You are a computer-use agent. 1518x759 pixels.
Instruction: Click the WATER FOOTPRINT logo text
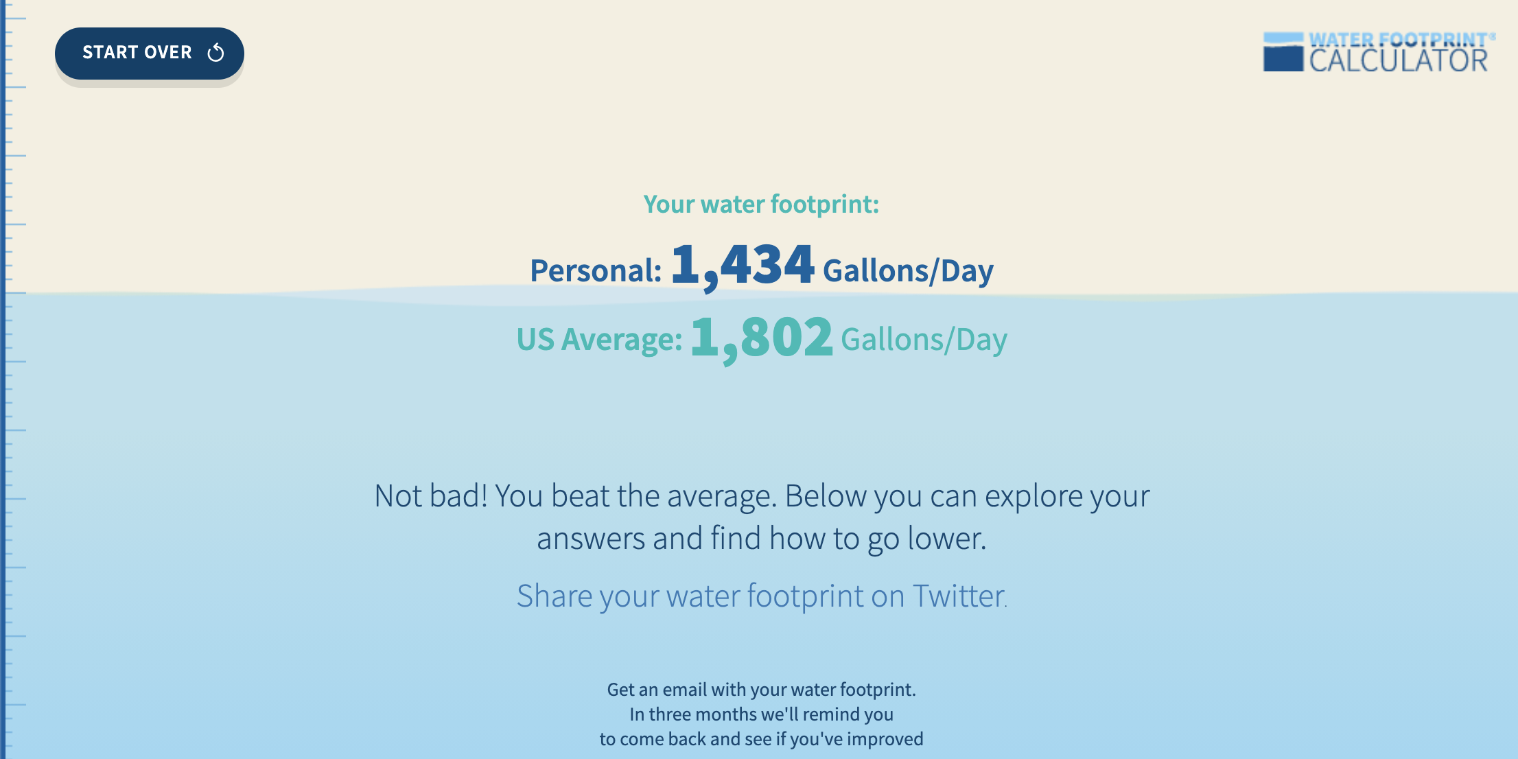(1398, 40)
